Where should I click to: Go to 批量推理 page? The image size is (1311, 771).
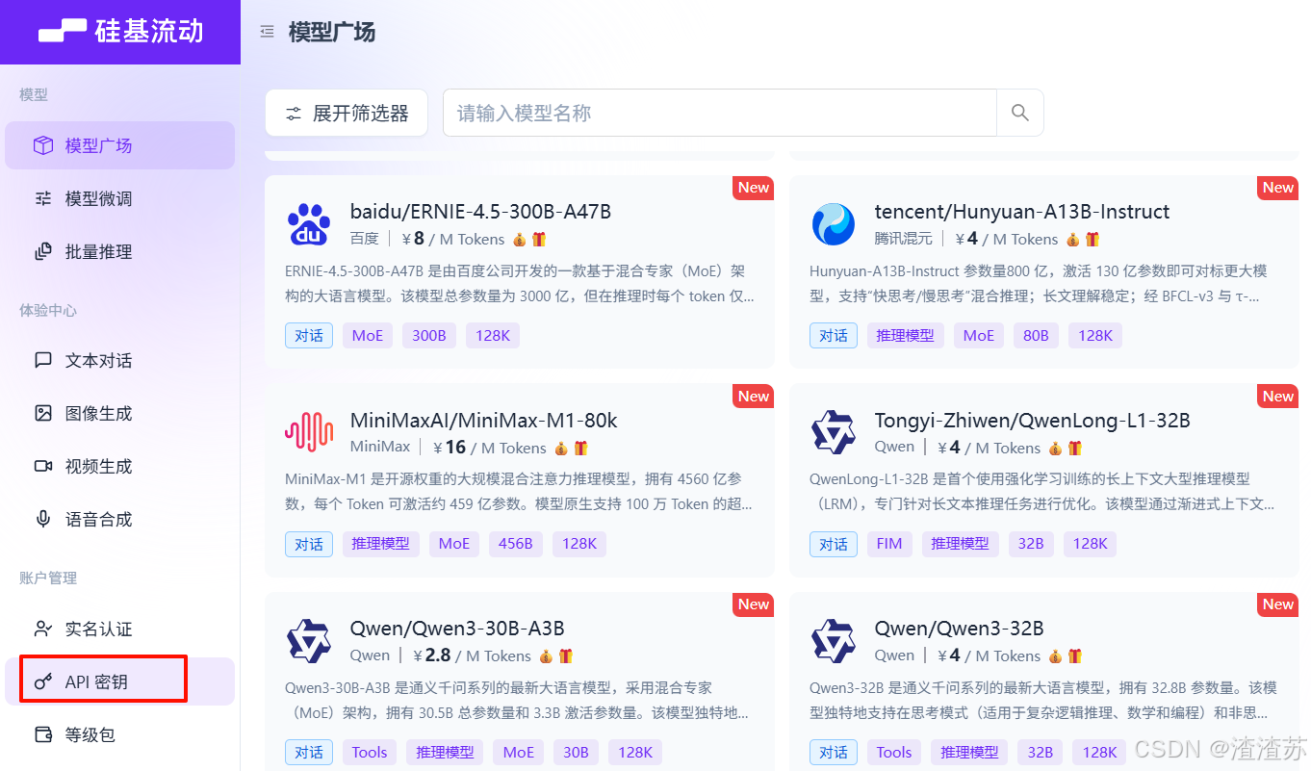[119, 251]
